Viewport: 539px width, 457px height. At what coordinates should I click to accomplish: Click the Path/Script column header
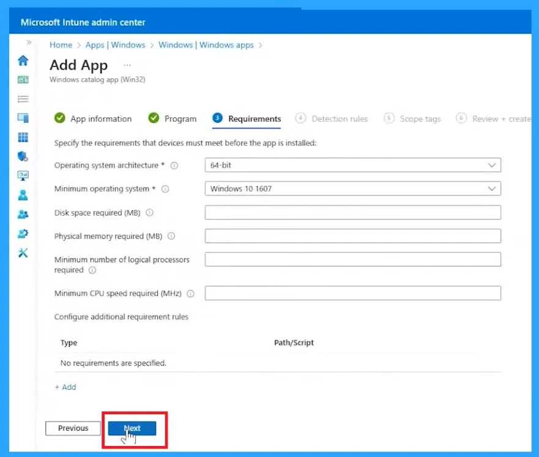(x=294, y=343)
